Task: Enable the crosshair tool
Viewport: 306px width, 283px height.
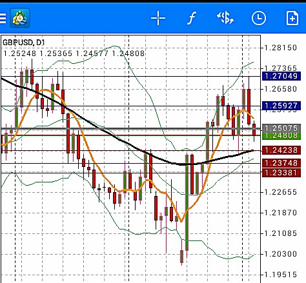Action: [x=158, y=18]
